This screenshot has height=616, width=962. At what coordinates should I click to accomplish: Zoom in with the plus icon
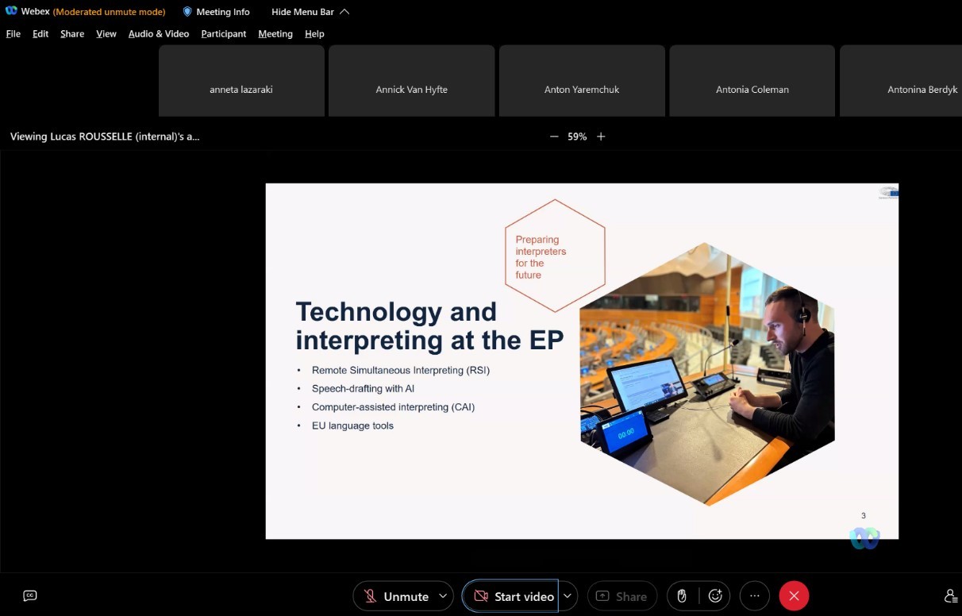[x=601, y=137]
